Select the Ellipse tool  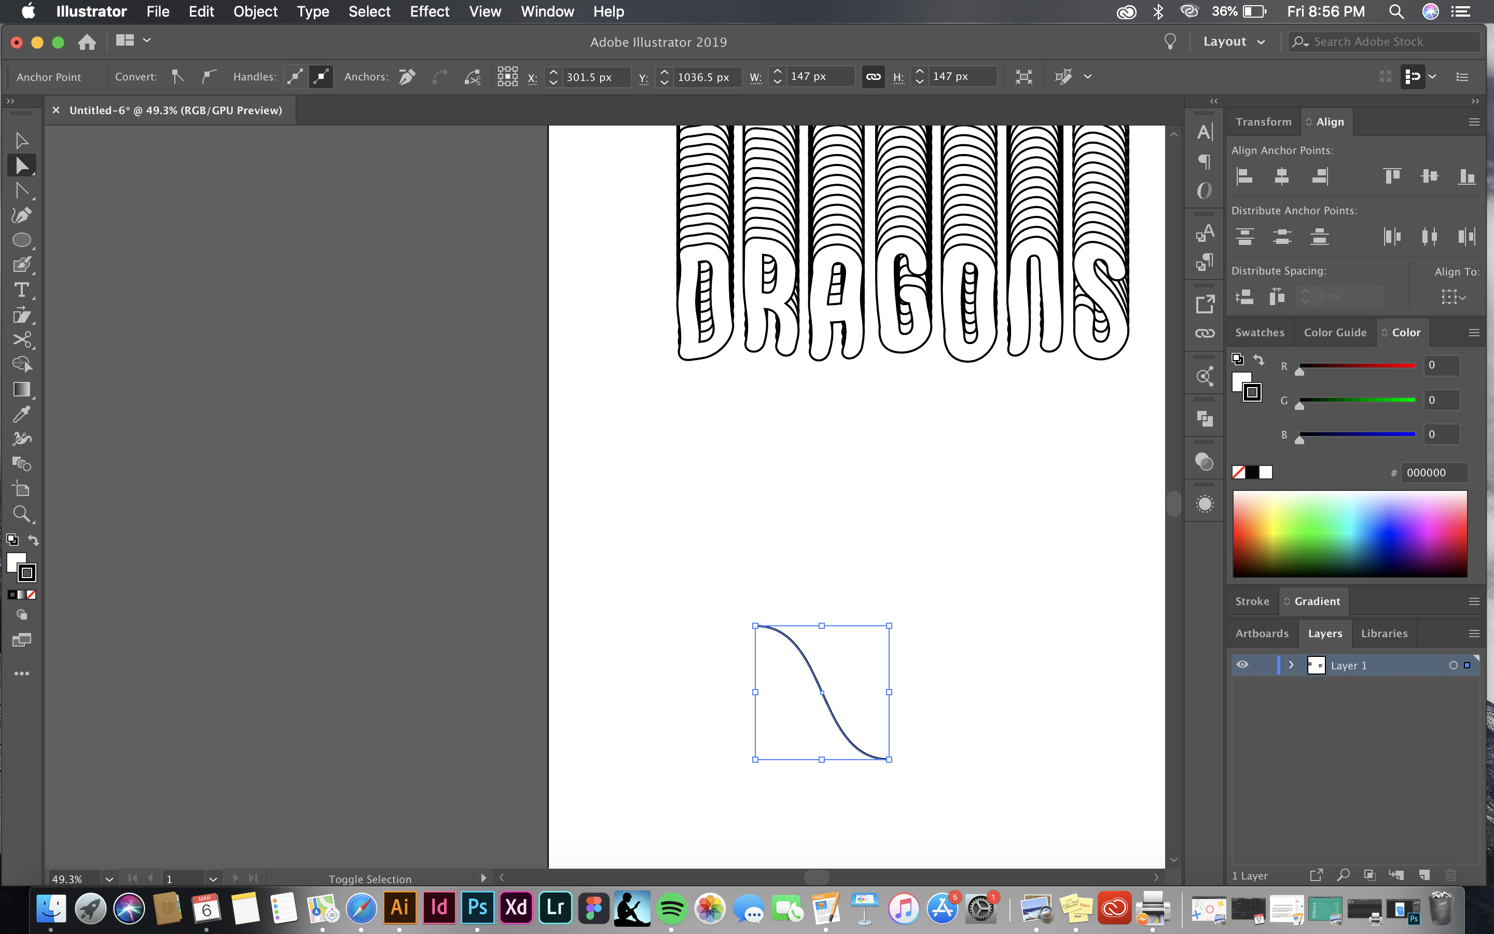click(22, 240)
